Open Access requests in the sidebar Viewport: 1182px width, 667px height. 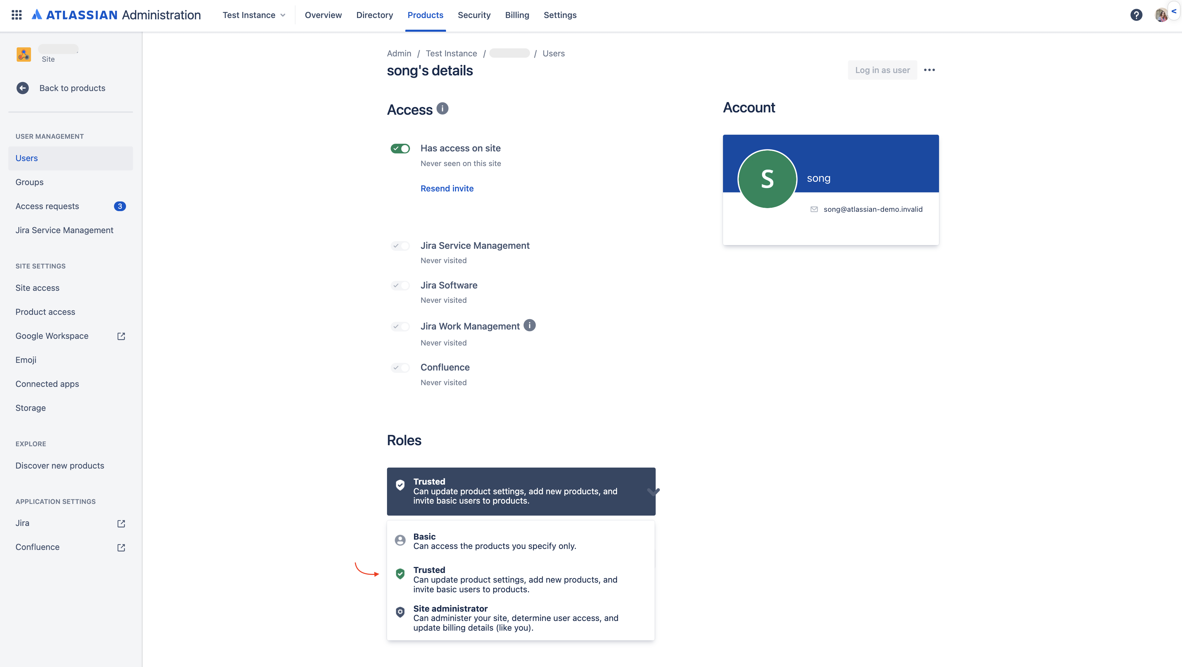[71, 206]
